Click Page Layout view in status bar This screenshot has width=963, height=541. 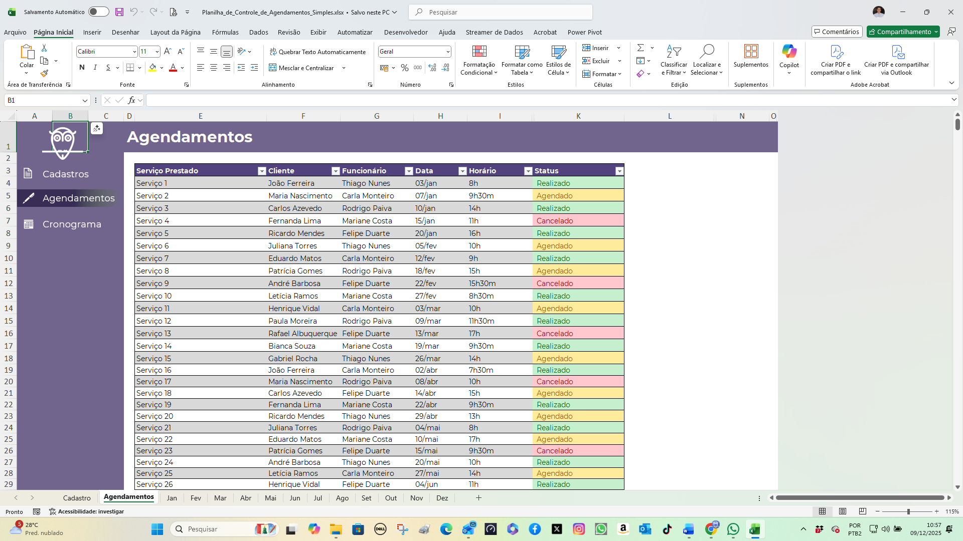pyautogui.click(x=843, y=511)
